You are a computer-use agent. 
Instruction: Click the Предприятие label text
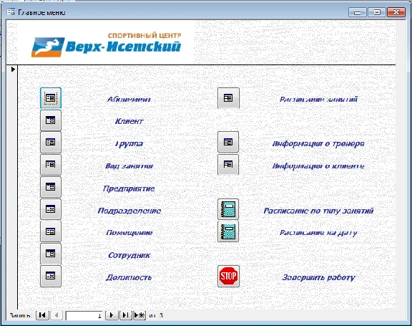point(129,188)
